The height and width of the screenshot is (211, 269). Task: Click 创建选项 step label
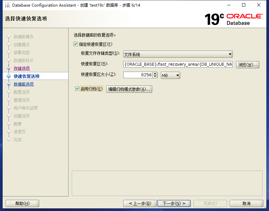click(22, 116)
